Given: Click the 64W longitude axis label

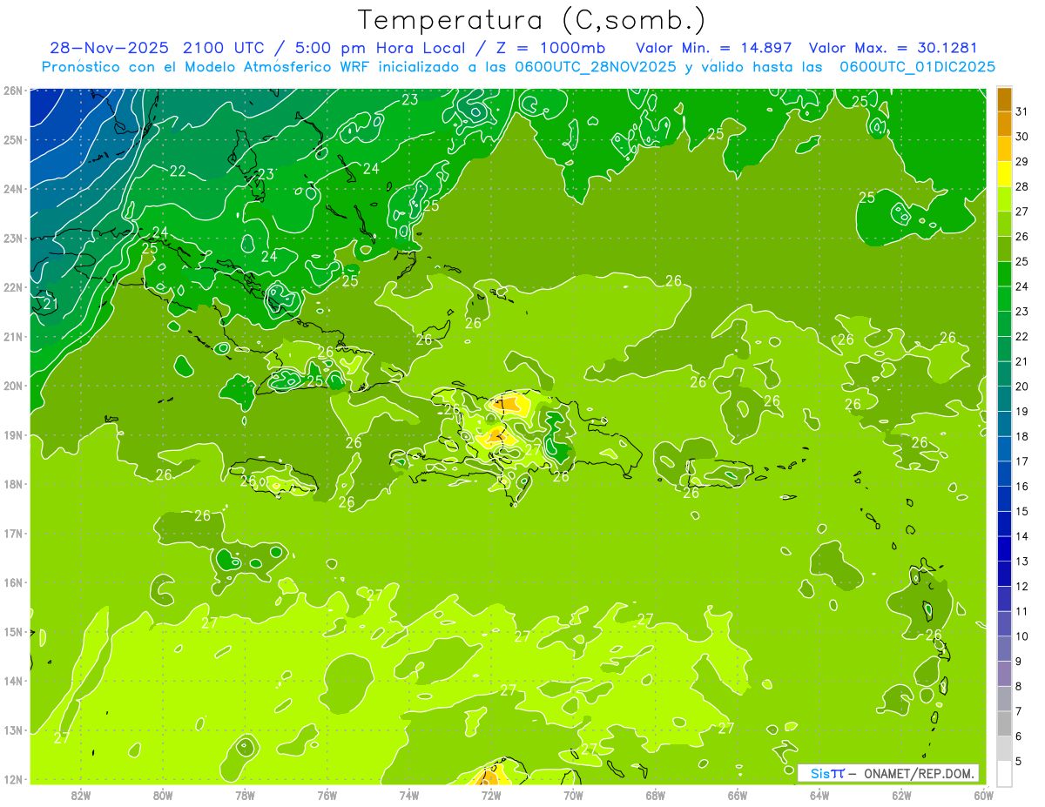Looking at the screenshot, I should coord(819,795).
